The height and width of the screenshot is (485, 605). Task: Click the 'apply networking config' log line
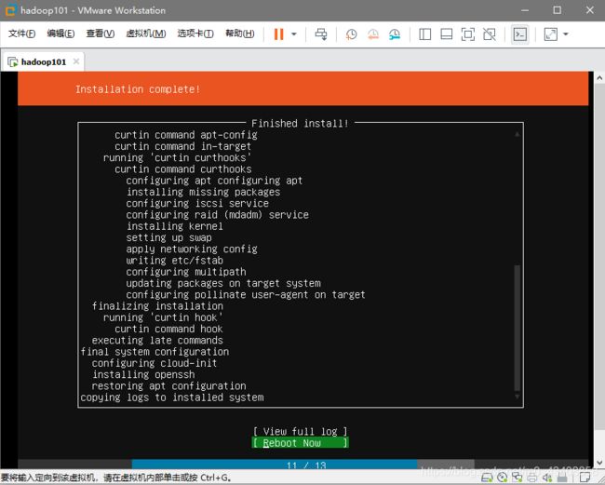192,249
